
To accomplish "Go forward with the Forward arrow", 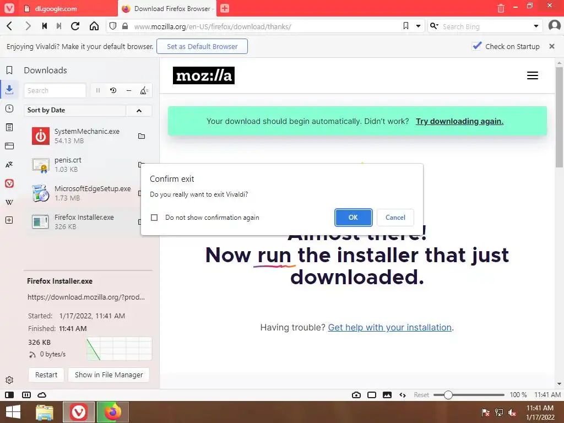I will point(28,26).
